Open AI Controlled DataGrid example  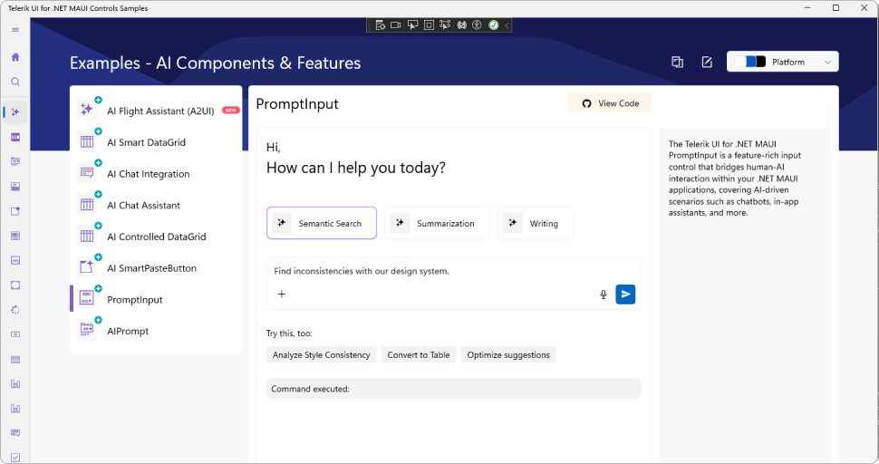[x=156, y=237]
